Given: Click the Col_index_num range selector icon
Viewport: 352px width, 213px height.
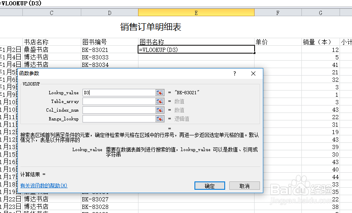Looking at the screenshot, I should click(x=160, y=110).
